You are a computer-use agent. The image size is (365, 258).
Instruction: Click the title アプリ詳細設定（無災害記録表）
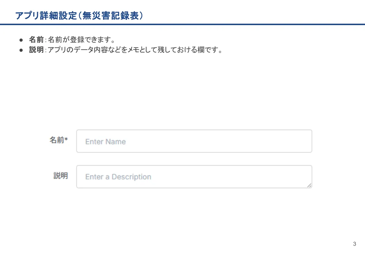pyautogui.click(x=79, y=16)
